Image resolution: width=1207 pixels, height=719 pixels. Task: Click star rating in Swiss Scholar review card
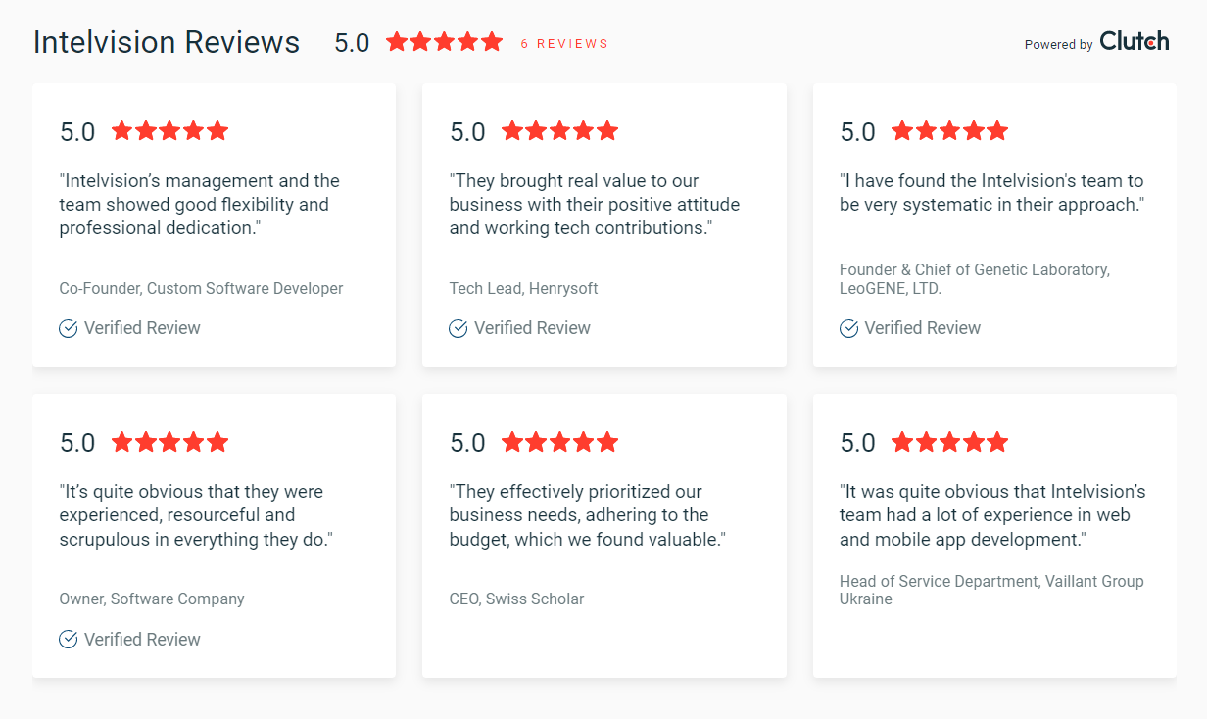560,443
